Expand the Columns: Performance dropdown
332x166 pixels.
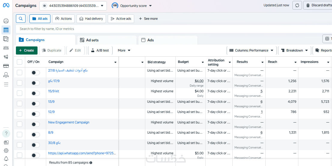click(251, 50)
